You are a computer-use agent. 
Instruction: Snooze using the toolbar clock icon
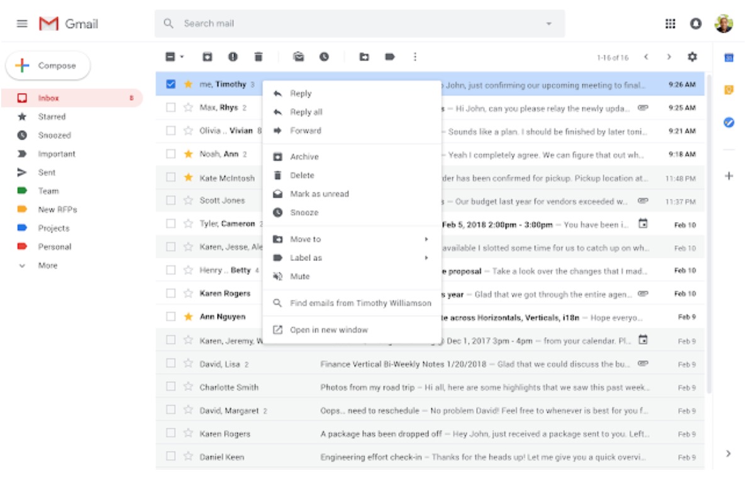coord(325,57)
